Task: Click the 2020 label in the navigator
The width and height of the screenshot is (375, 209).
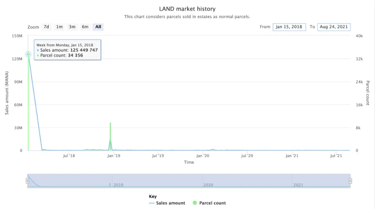Action: coord(208,185)
